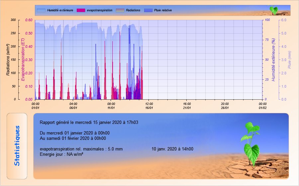Click the Humidité extérieure legend color swatch
This screenshot has width=299, height=186.
pyautogui.click(x=41, y=10)
